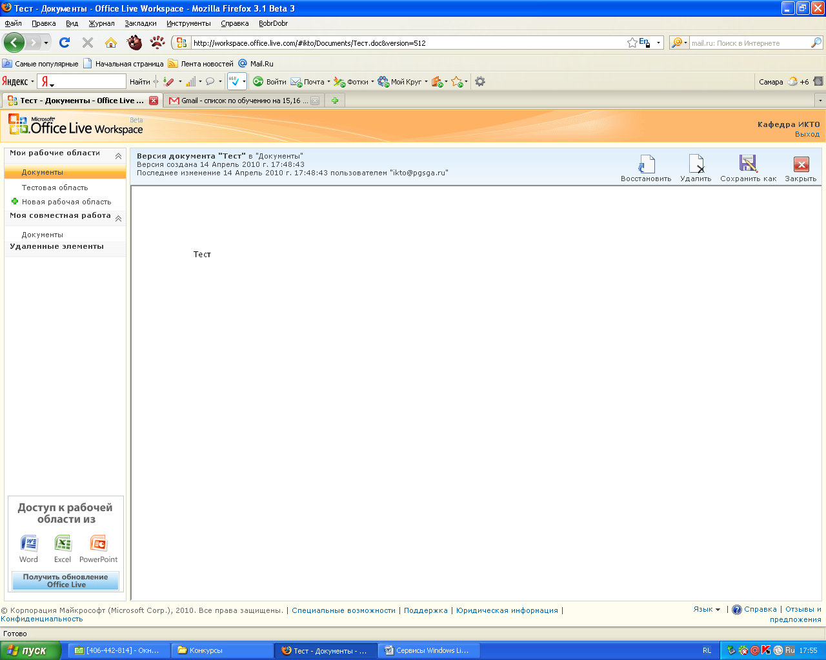This screenshot has height=660, width=826.
Task: Open the Мой Круг dropdown arrow
Action: (426, 82)
